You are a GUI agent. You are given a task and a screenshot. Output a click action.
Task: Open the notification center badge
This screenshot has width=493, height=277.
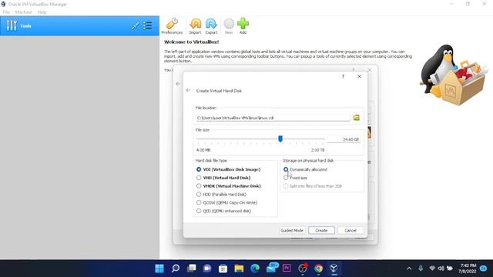[484, 269]
